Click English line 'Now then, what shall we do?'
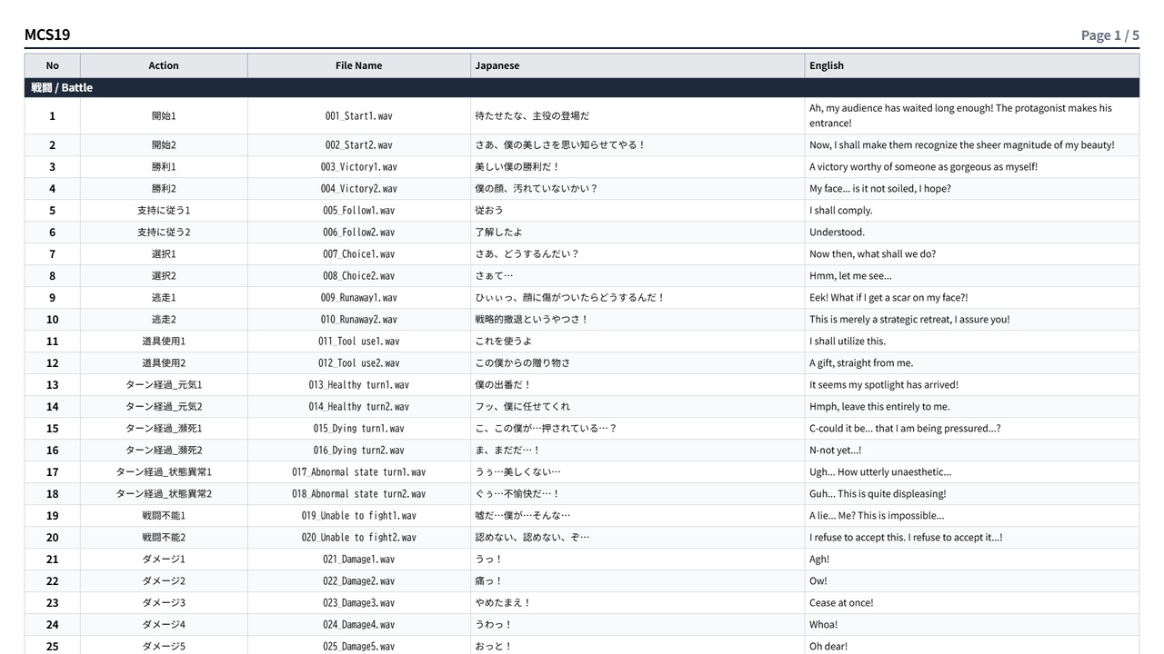1164x654 pixels. pyautogui.click(x=873, y=254)
